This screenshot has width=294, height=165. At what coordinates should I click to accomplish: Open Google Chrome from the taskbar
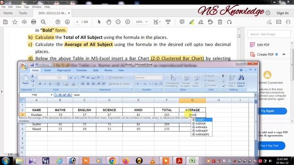point(112,161)
